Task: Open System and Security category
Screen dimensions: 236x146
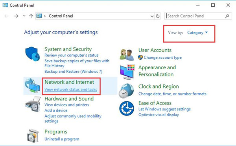Action: pyautogui.click(x=68, y=49)
